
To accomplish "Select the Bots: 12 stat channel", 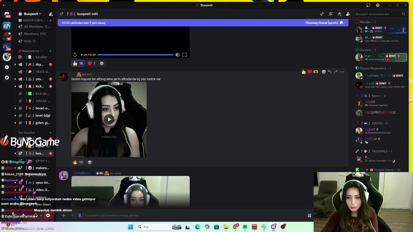I will [35, 41].
